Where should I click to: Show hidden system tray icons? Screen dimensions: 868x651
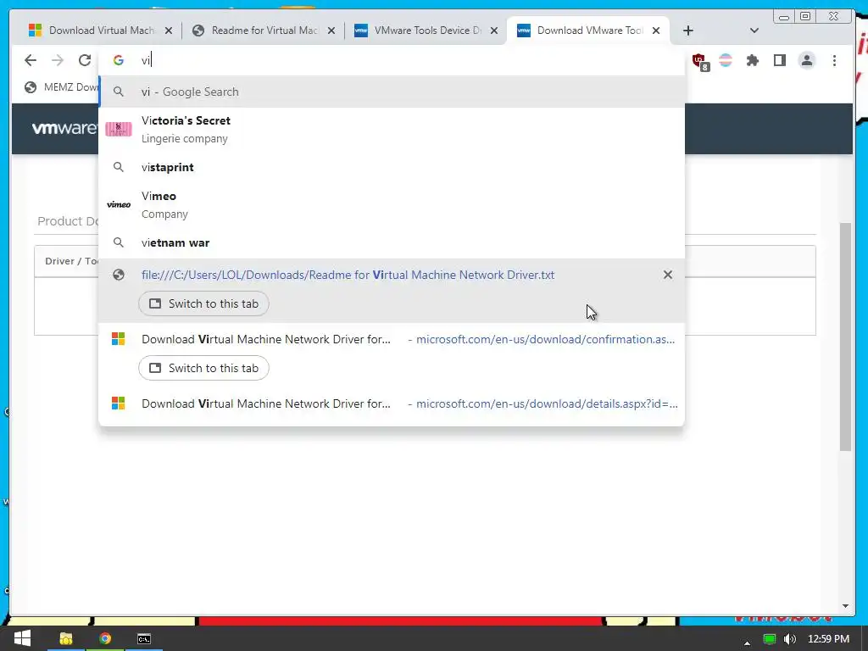point(748,643)
